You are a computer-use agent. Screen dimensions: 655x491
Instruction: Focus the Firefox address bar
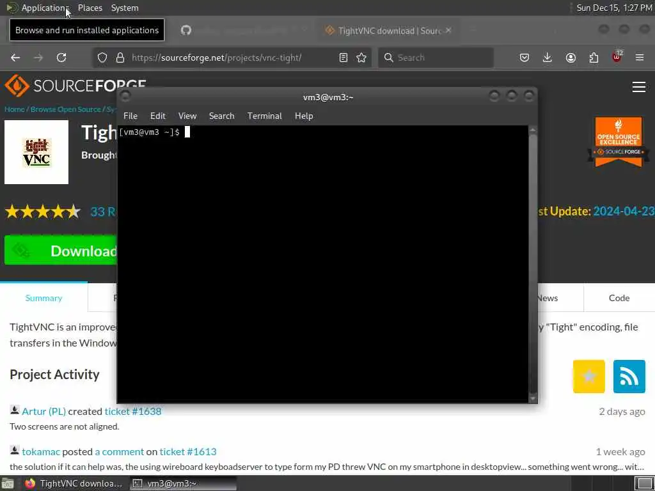(232, 58)
